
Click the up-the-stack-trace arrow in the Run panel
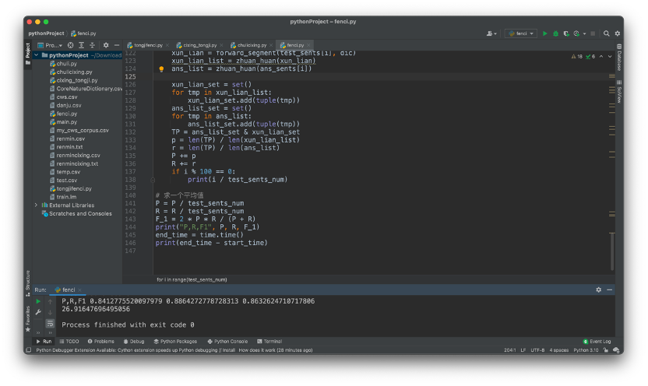tap(50, 301)
